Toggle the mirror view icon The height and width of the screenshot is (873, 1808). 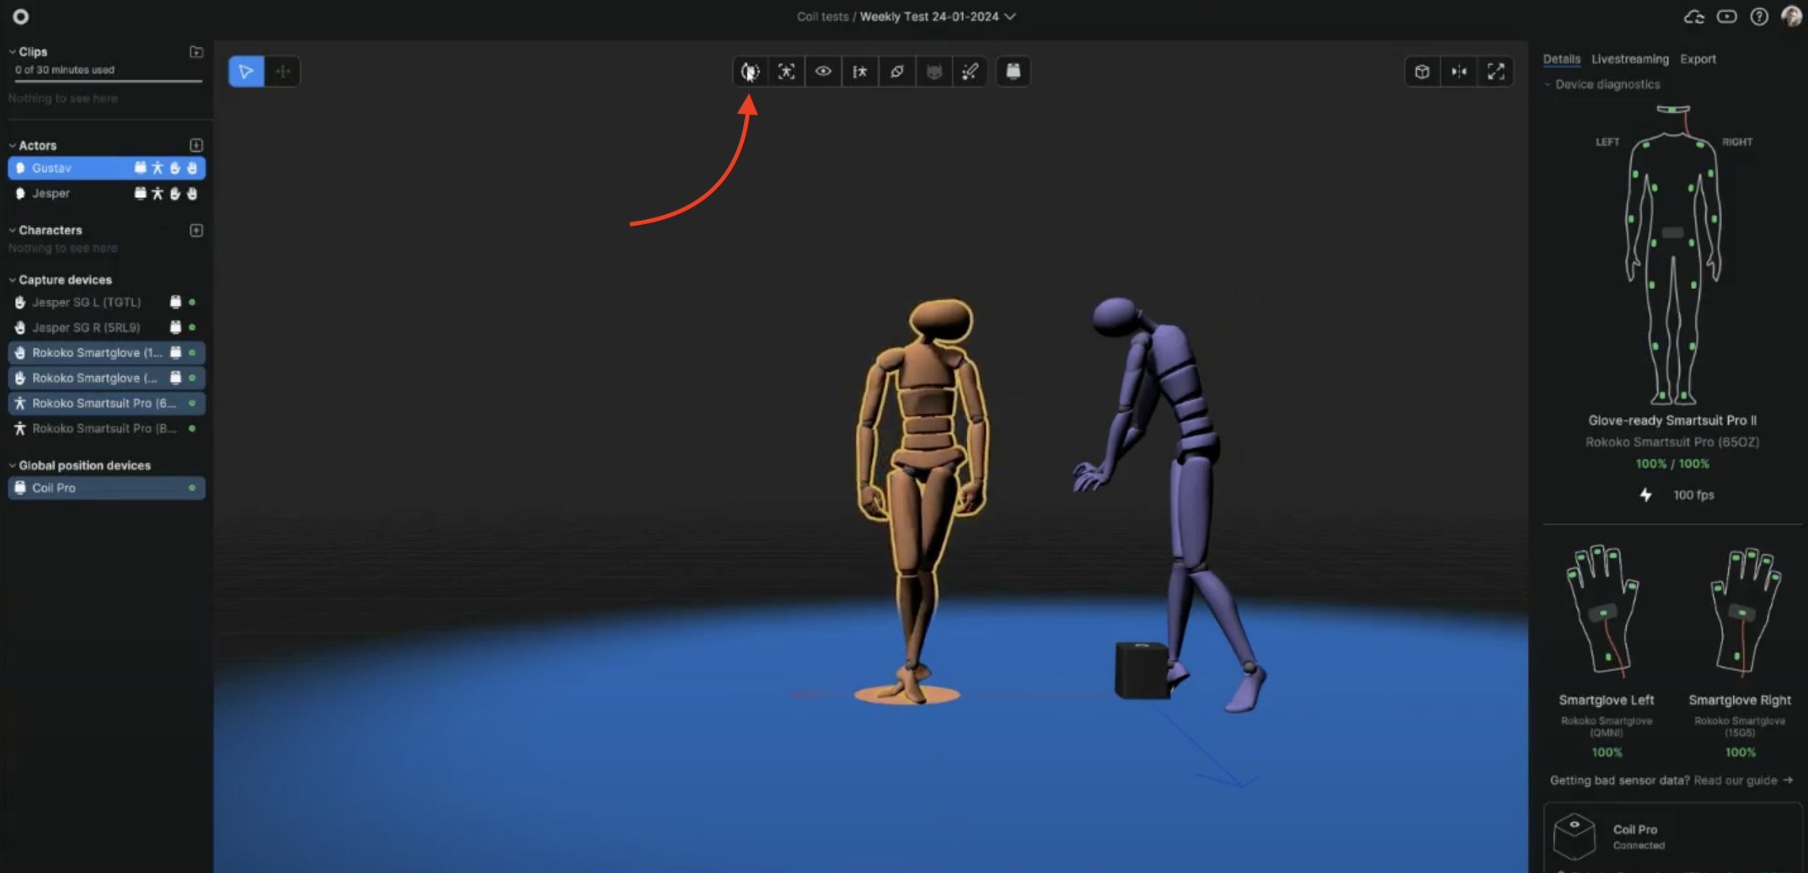click(1459, 72)
